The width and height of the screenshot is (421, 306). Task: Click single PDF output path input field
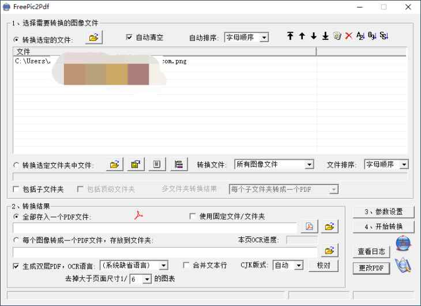point(155,228)
